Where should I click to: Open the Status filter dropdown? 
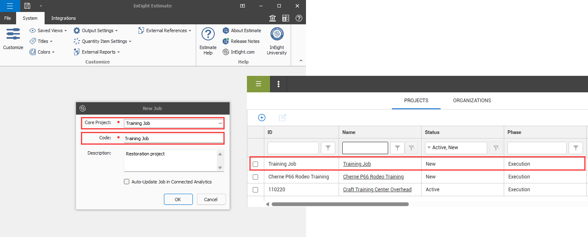[429, 148]
